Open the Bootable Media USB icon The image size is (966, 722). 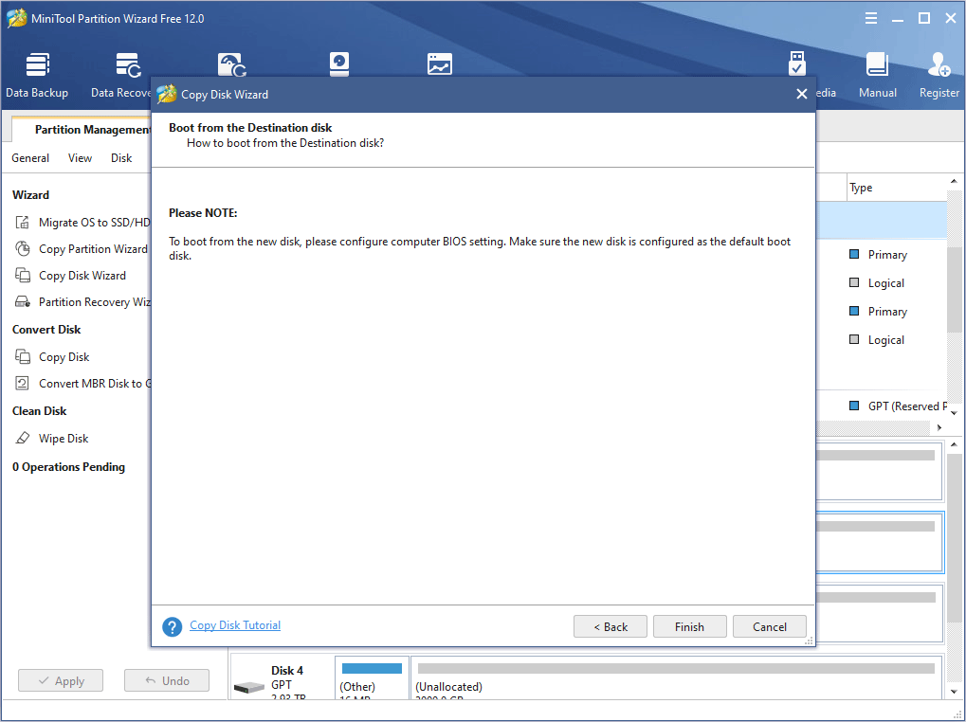[797, 63]
